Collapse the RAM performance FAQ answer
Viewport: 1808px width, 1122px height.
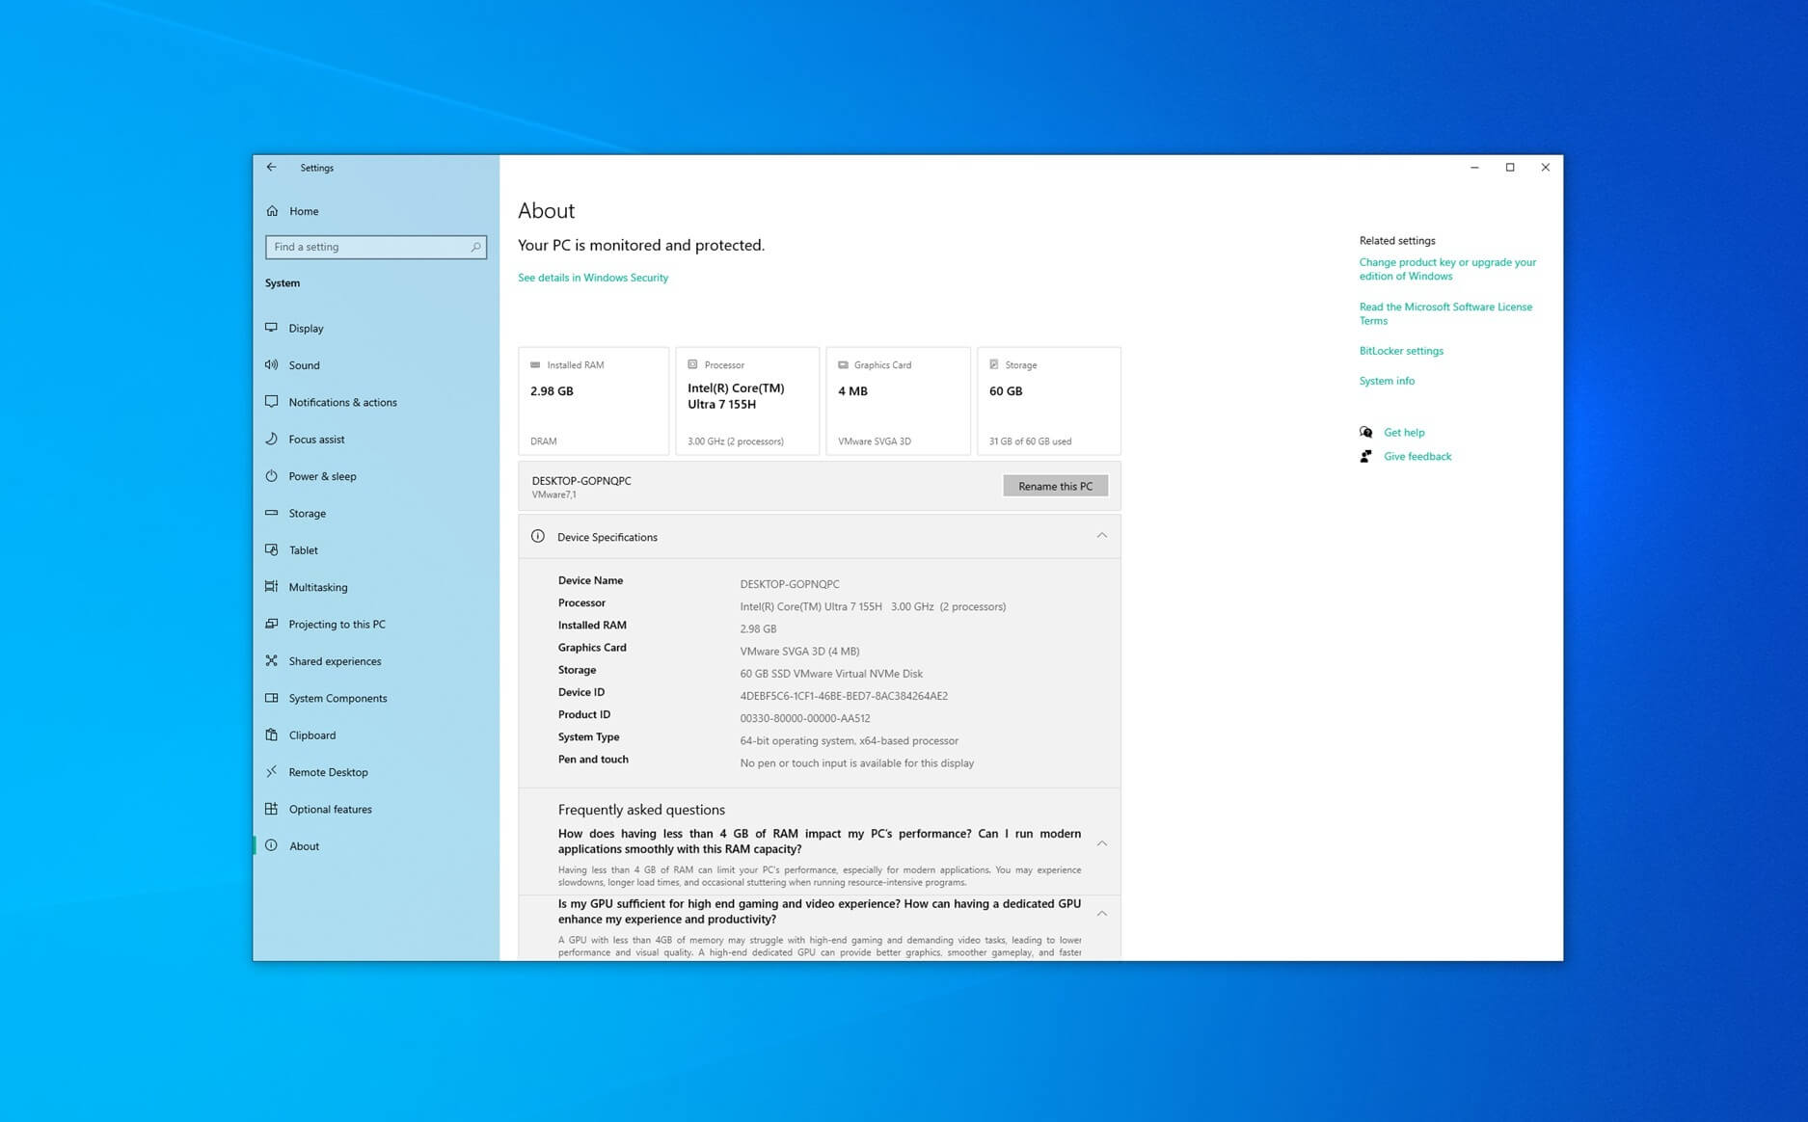(x=1101, y=841)
